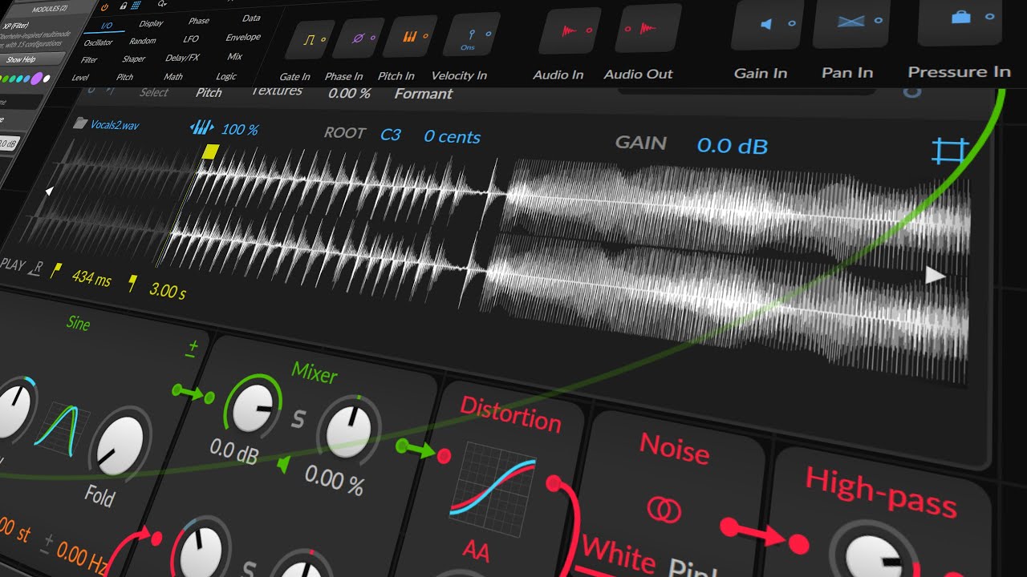Select the Phase module category

[x=198, y=21]
